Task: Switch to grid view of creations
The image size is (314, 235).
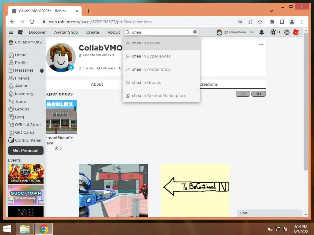Action: click(x=258, y=94)
